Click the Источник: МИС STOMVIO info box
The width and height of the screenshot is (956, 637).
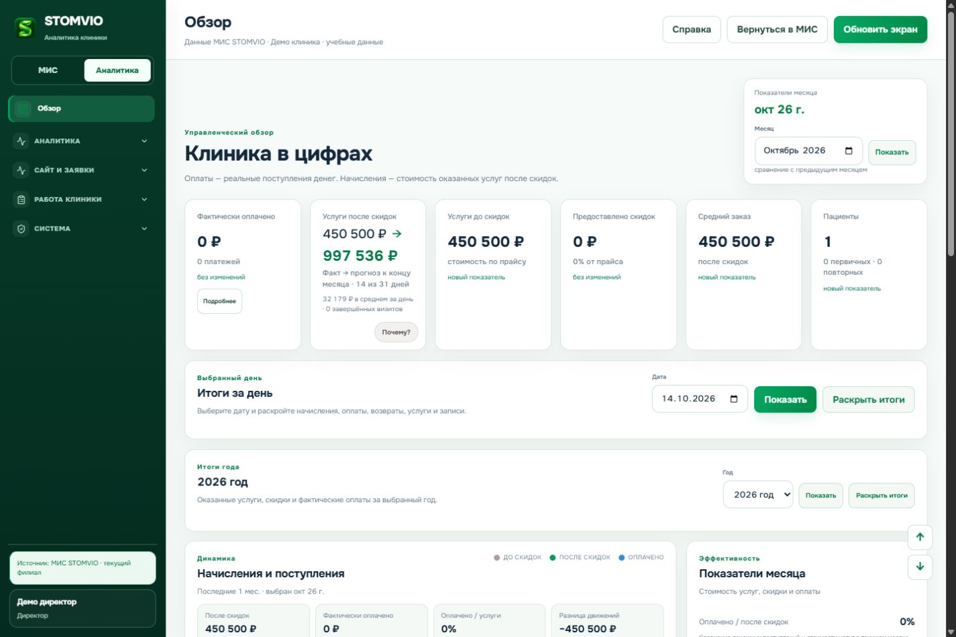point(83,568)
